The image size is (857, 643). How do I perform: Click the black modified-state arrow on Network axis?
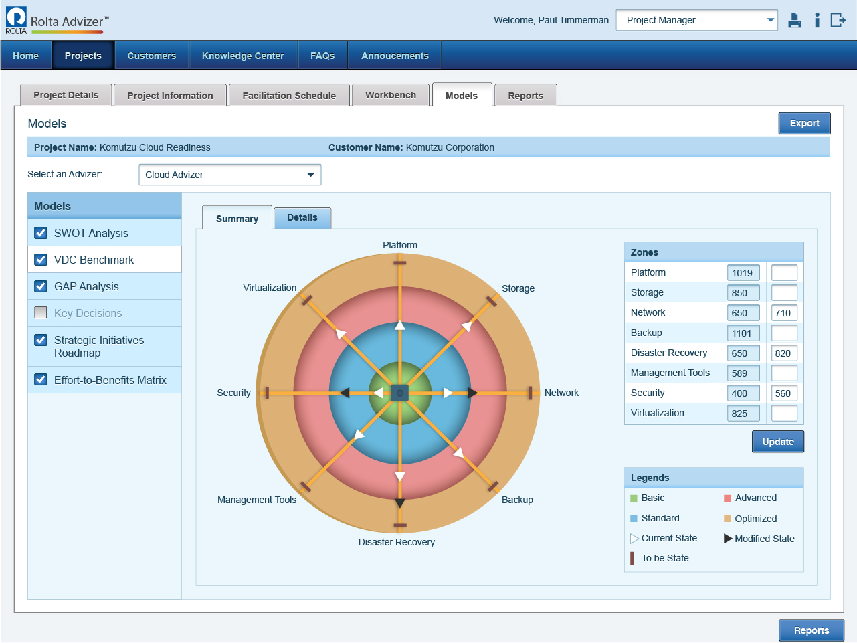pyautogui.click(x=473, y=393)
